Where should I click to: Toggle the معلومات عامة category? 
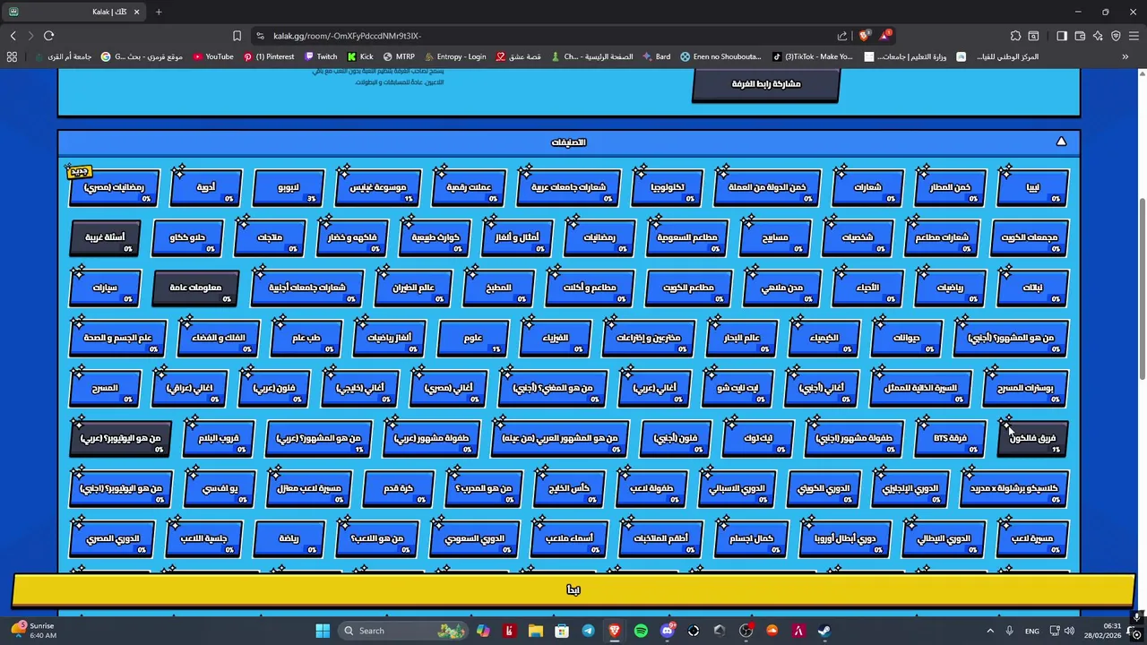196,288
